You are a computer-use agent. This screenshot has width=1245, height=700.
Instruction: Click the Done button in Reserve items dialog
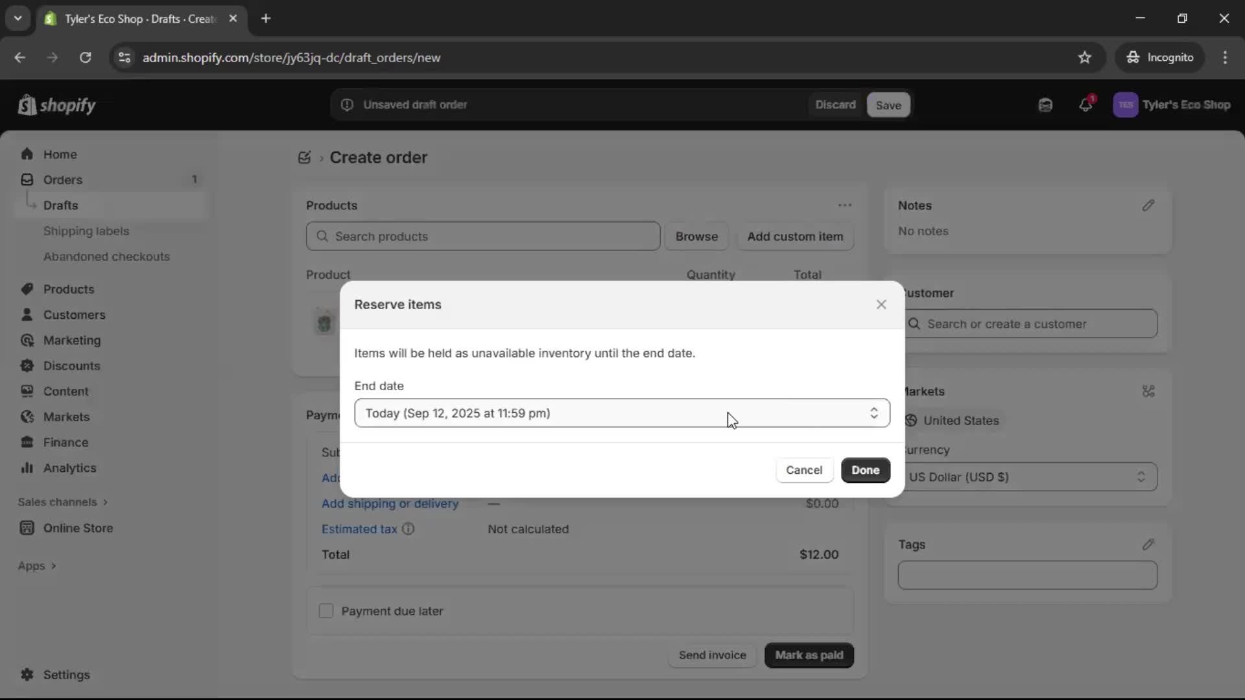(x=866, y=470)
